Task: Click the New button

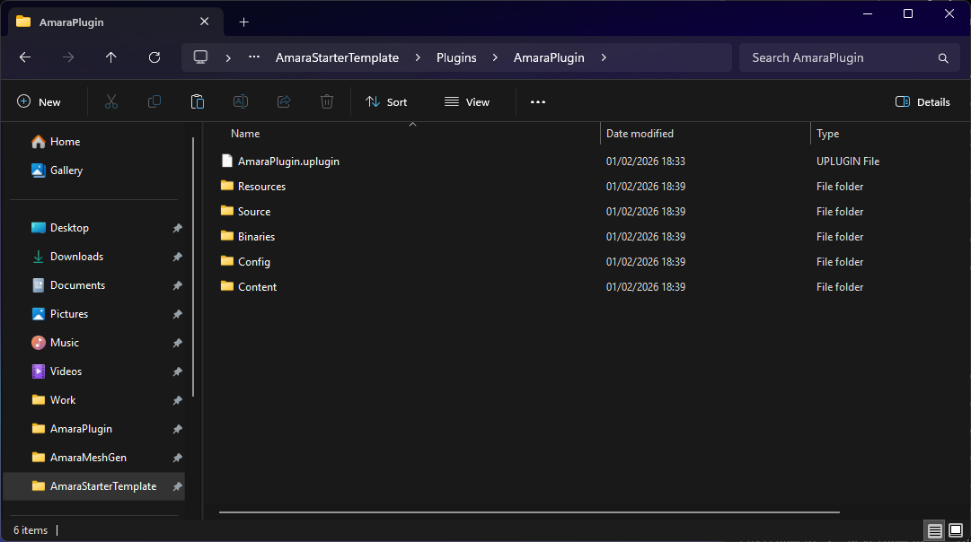Action: [x=39, y=102]
